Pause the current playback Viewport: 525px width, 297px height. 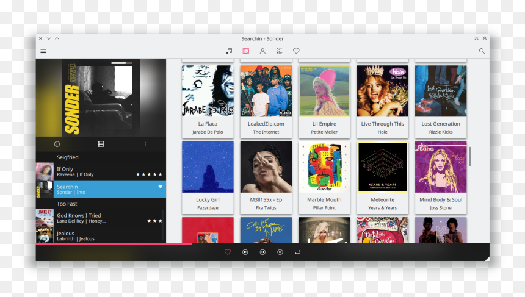click(262, 252)
